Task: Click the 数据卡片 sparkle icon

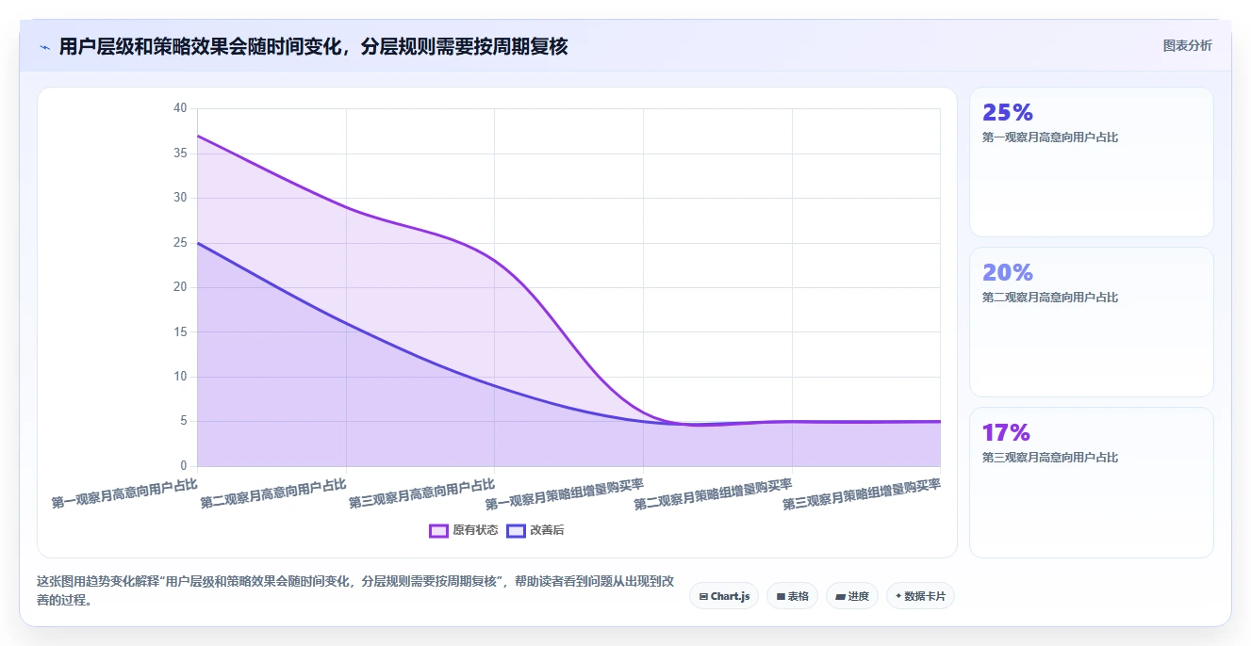Action: (x=898, y=596)
